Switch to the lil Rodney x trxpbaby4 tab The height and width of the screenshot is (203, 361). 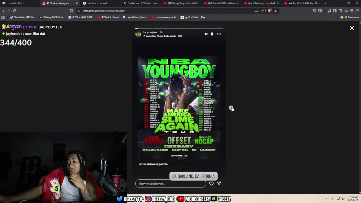click(261, 3)
